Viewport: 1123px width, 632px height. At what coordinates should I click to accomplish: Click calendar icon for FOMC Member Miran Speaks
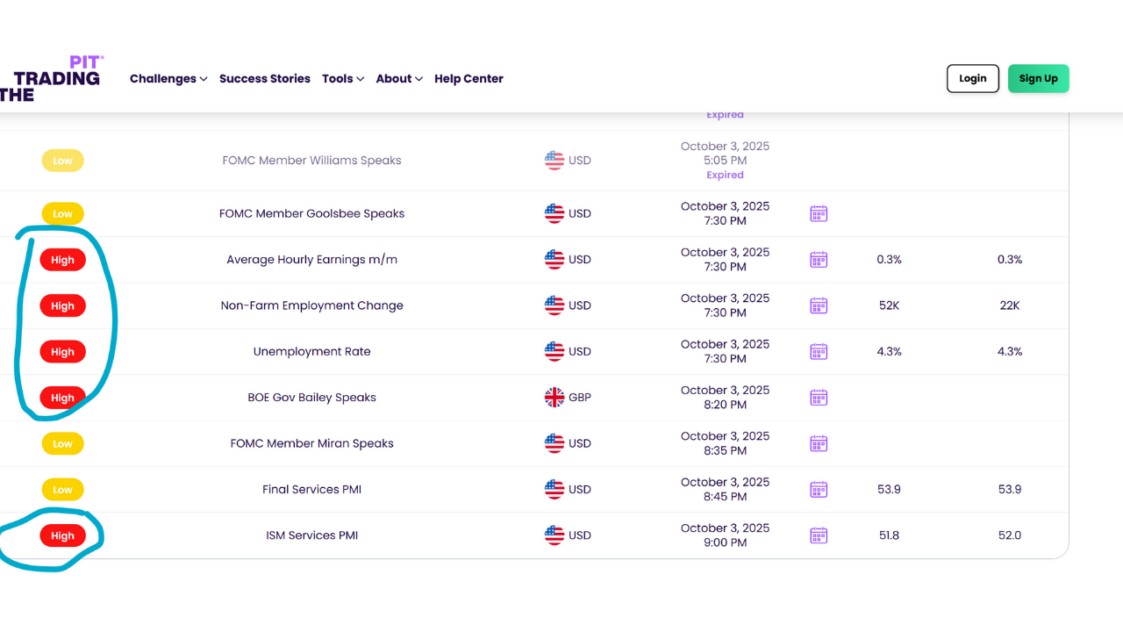pyautogui.click(x=819, y=443)
